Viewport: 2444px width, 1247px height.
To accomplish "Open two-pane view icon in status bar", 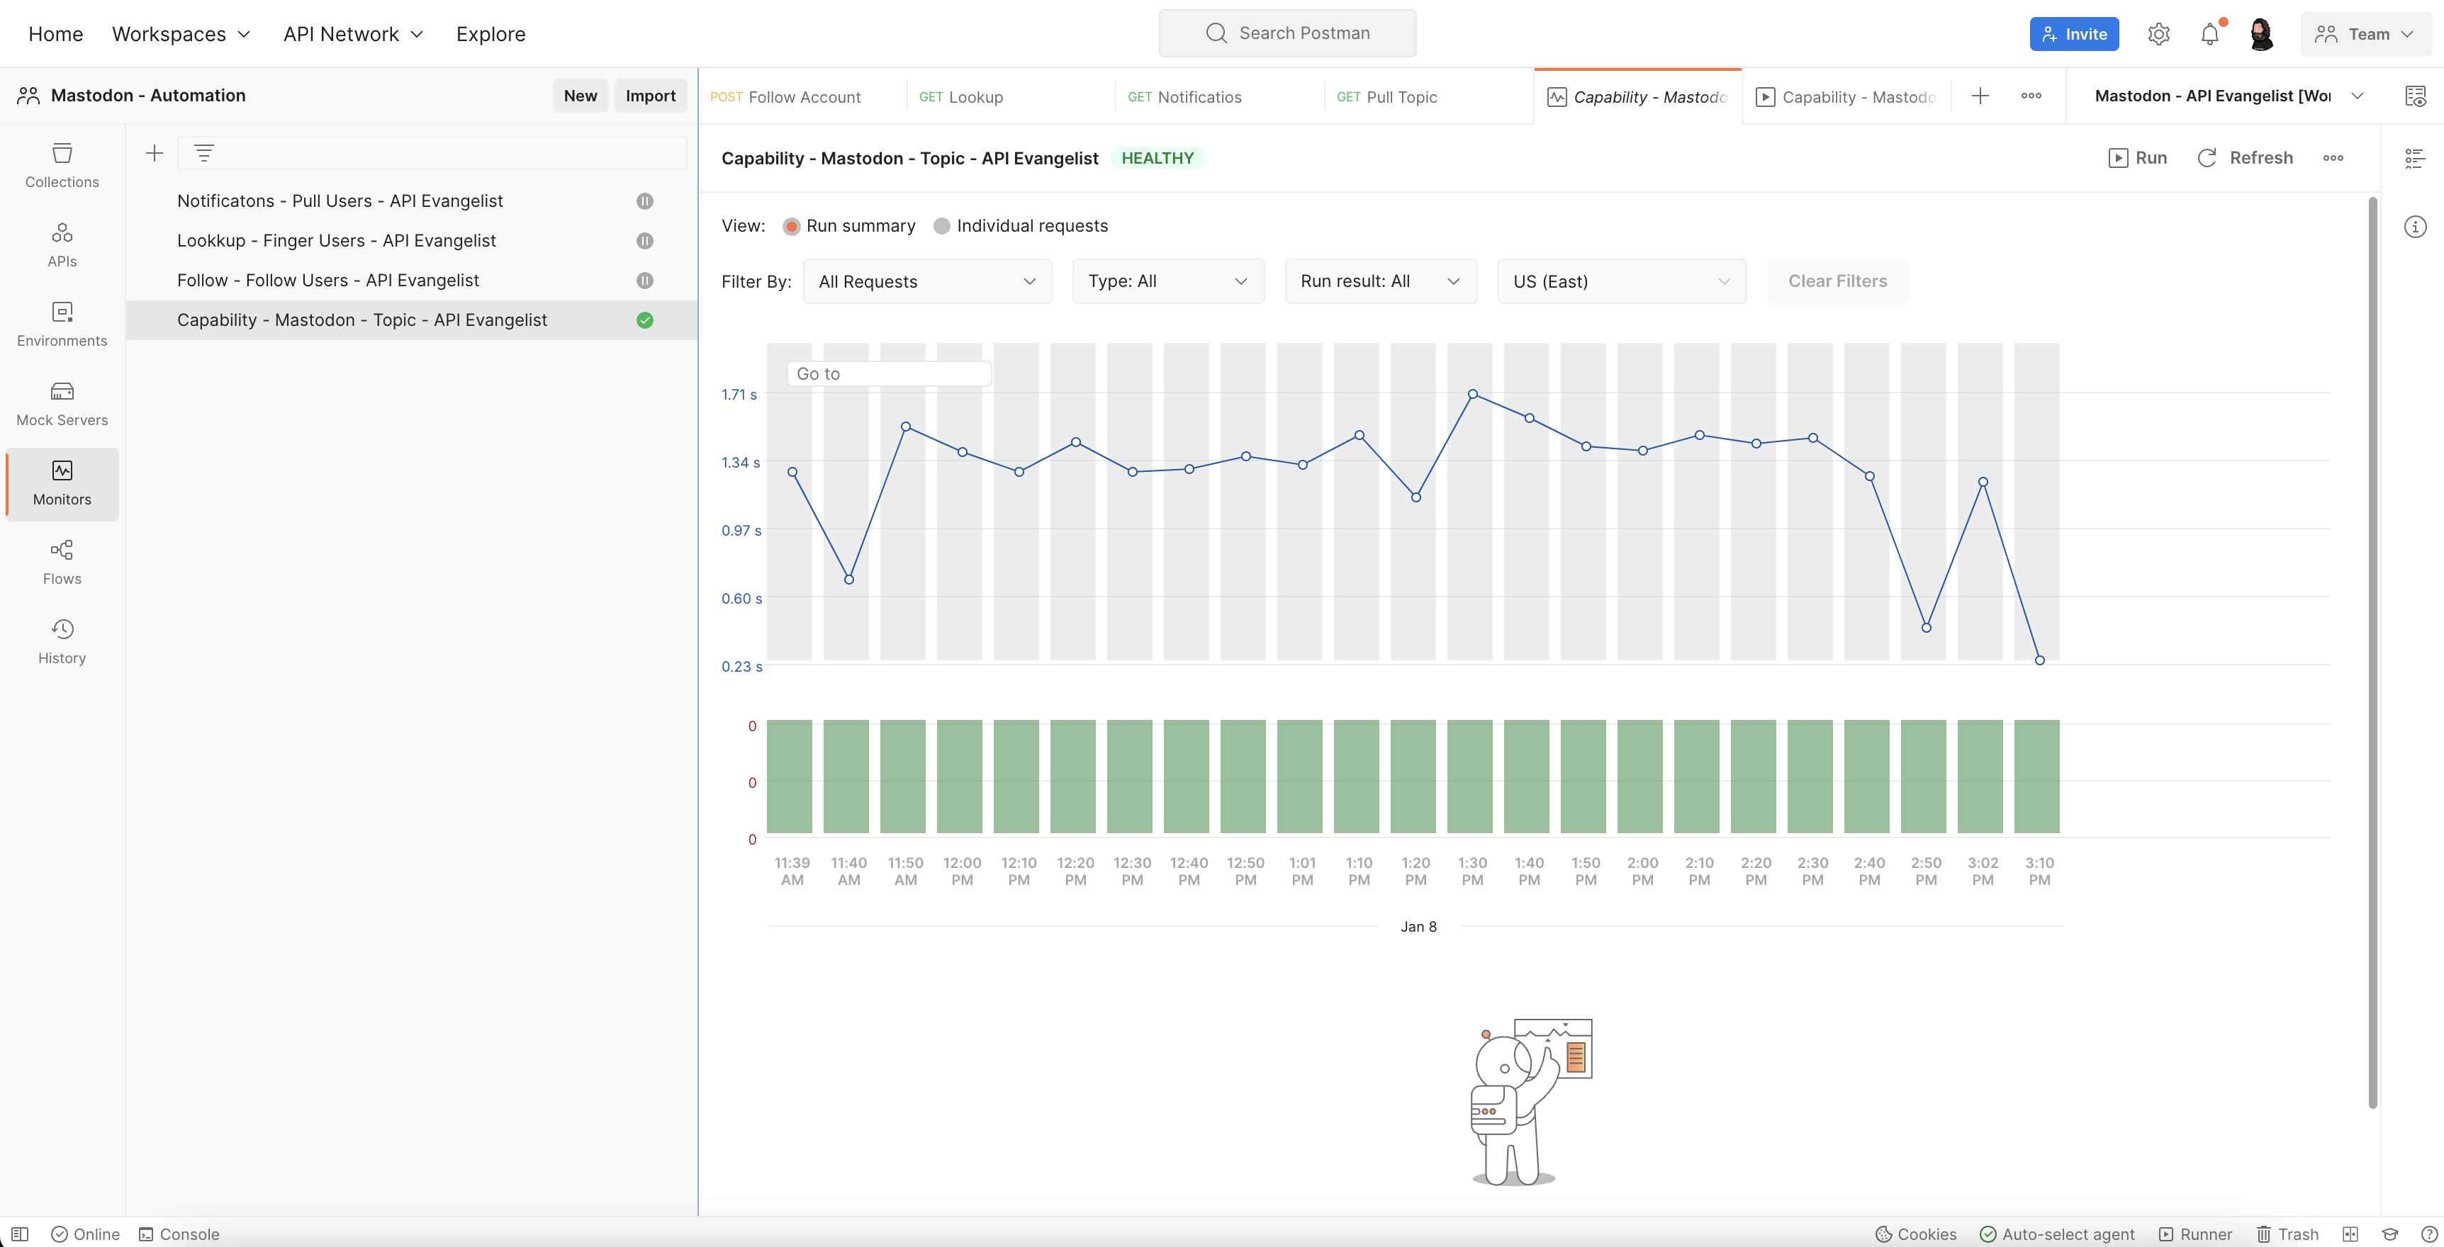I will [x=2350, y=1234].
